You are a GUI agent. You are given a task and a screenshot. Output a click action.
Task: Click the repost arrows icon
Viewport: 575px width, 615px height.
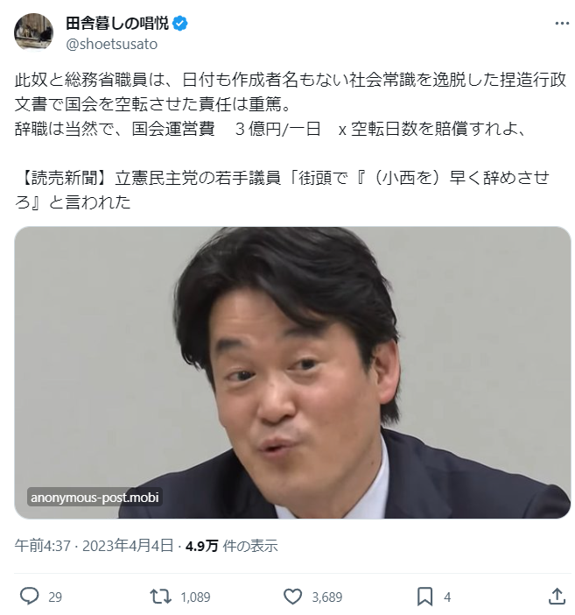point(161,597)
